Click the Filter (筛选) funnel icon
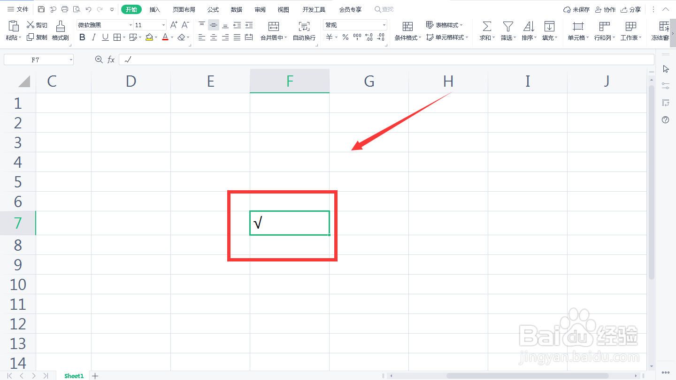The width and height of the screenshot is (676, 380). (508, 26)
